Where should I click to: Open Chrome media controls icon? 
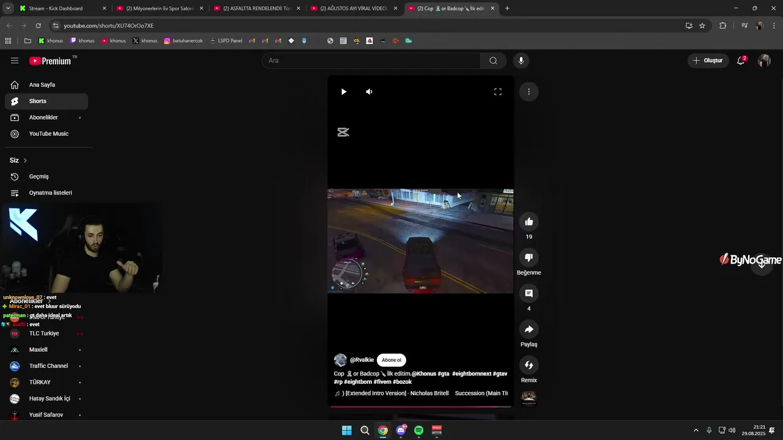[744, 26]
